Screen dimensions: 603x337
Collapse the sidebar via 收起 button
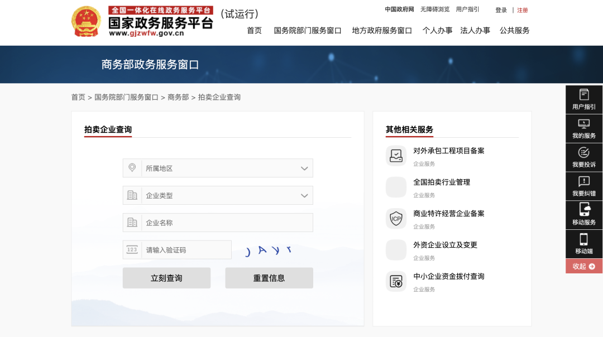pyautogui.click(x=583, y=266)
